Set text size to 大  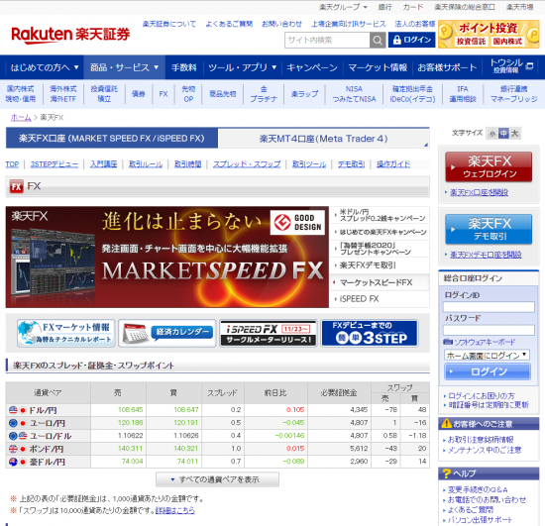point(514,134)
